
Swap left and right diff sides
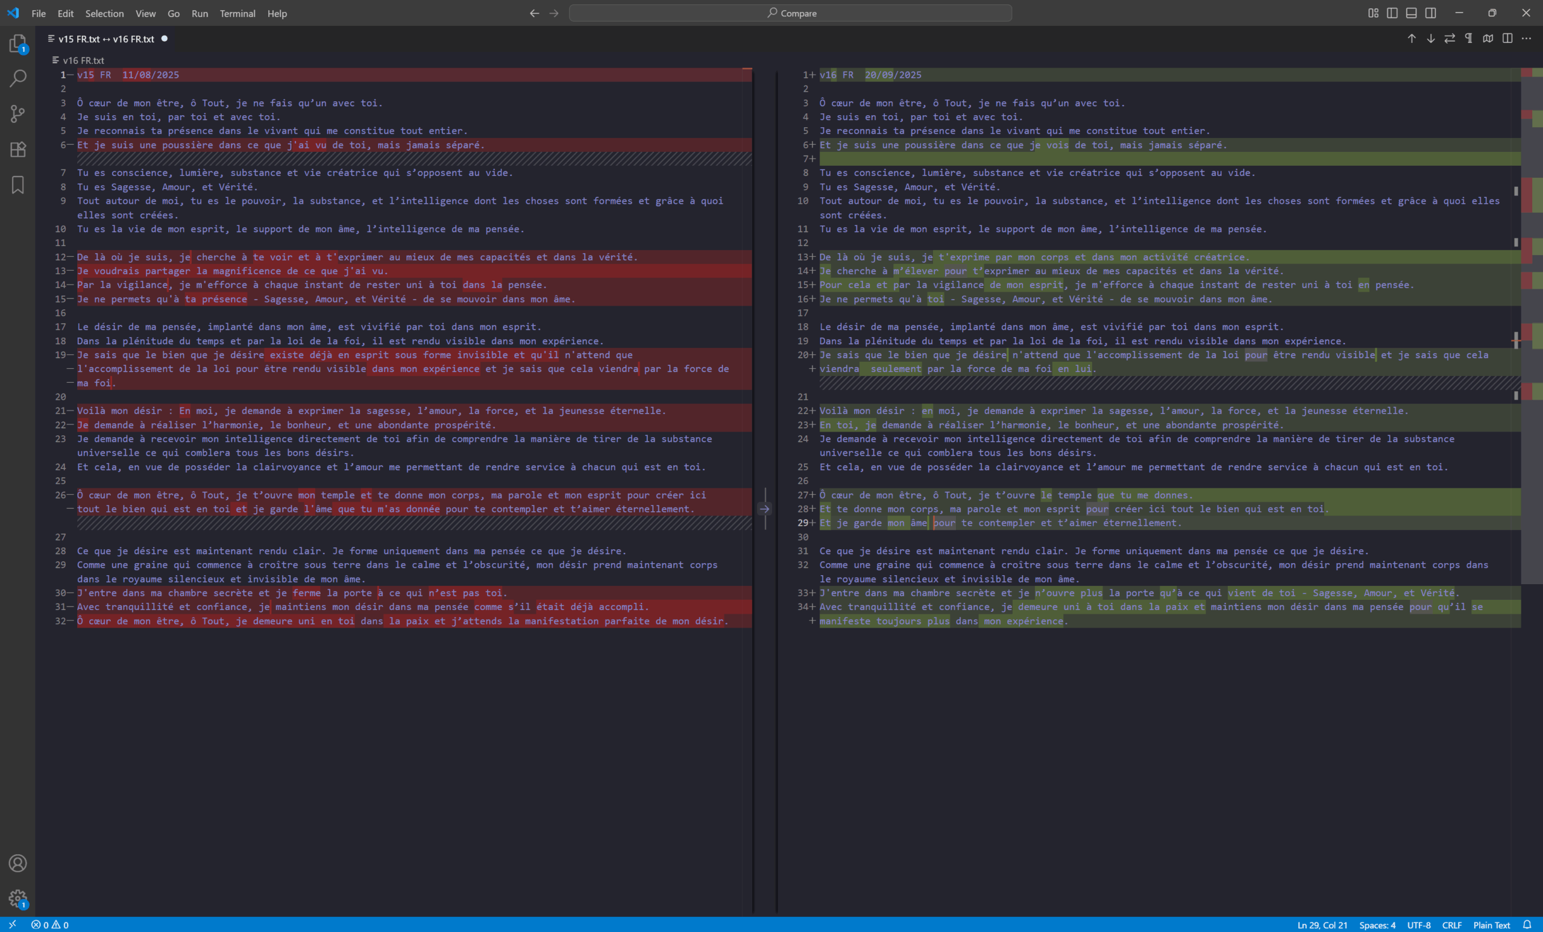point(1450,39)
